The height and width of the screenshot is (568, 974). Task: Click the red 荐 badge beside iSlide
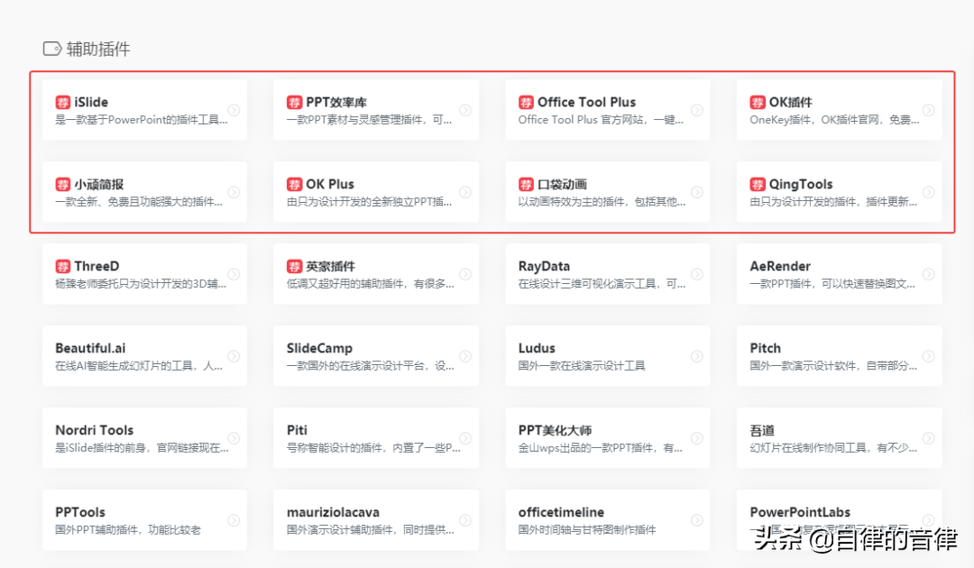pyautogui.click(x=63, y=103)
